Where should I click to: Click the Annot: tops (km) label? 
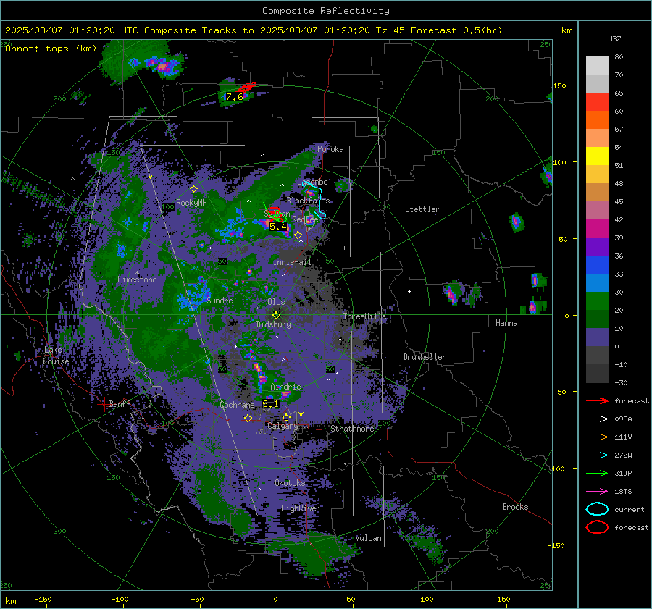(51, 49)
